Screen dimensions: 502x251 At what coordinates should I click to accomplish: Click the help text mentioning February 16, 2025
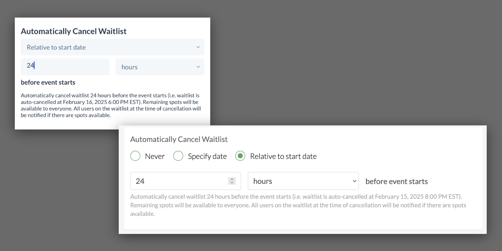pos(111,105)
